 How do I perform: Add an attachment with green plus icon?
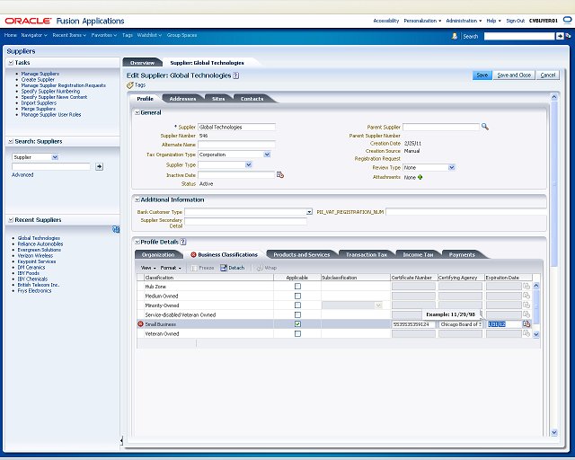(x=420, y=177)
